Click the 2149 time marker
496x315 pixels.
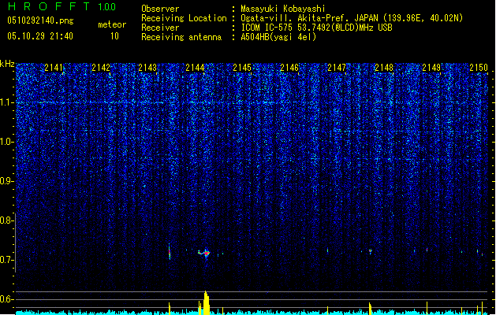pos(431,67)
